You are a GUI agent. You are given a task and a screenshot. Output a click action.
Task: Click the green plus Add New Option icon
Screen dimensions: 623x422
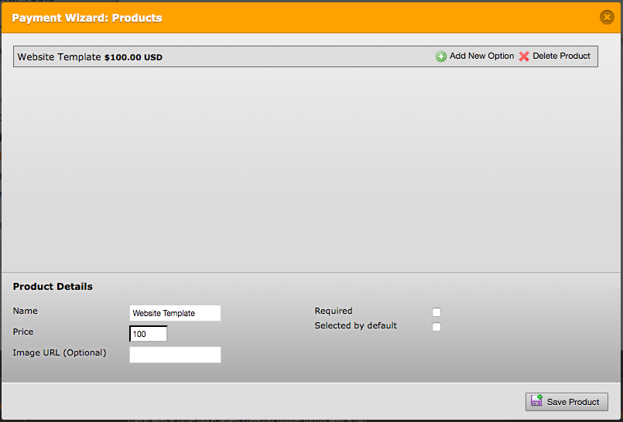point(441,56)
